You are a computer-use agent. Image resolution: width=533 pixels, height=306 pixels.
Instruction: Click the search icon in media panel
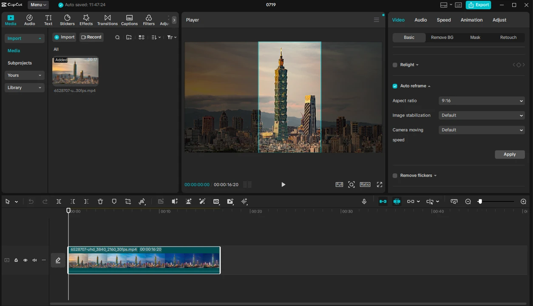(117, 37)
